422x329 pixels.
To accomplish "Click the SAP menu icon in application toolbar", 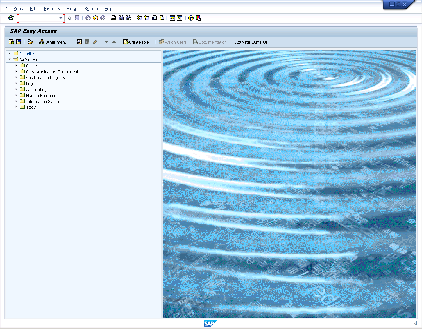I will tap(19, 42).
